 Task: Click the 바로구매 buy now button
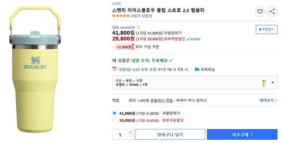click(242, 134)
